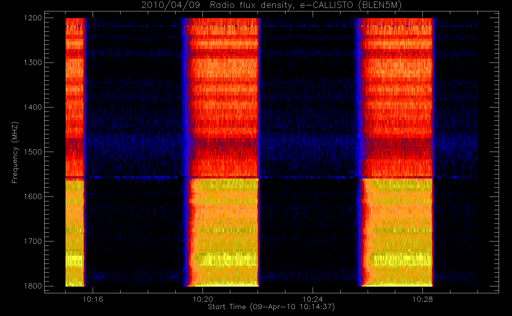This screenshot has height=316, width=512.
Task: Click the 10:16 time tick label
Action: 93,299
